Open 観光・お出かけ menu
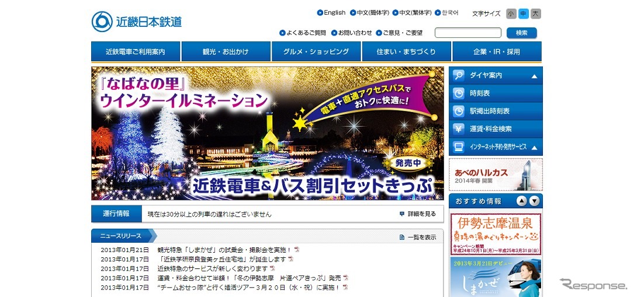The height and width of the screenshot is (297, 634). click(226, 52)
